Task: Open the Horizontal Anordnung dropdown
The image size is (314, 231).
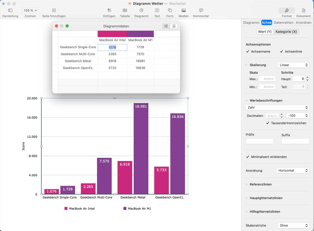Action: [x=293, y=170]
